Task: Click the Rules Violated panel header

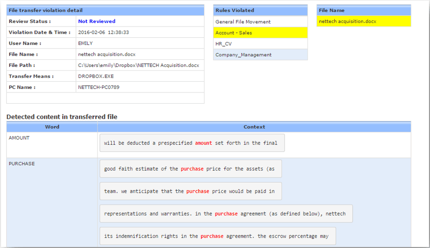Action: coord(260,10)
